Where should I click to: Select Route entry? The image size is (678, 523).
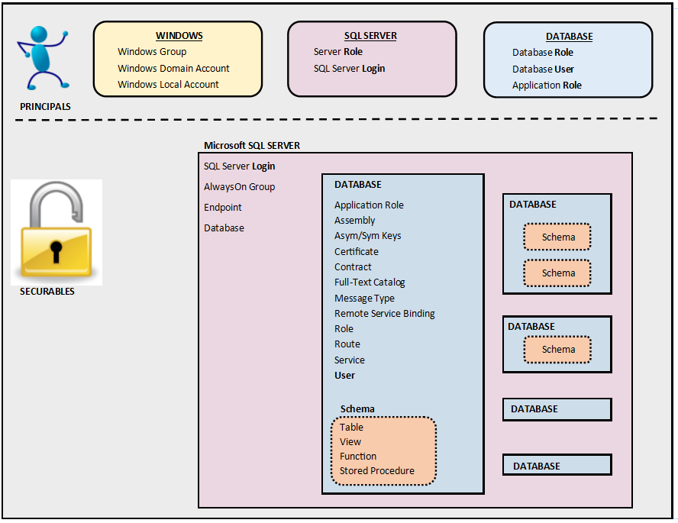[x=347, y=344]
